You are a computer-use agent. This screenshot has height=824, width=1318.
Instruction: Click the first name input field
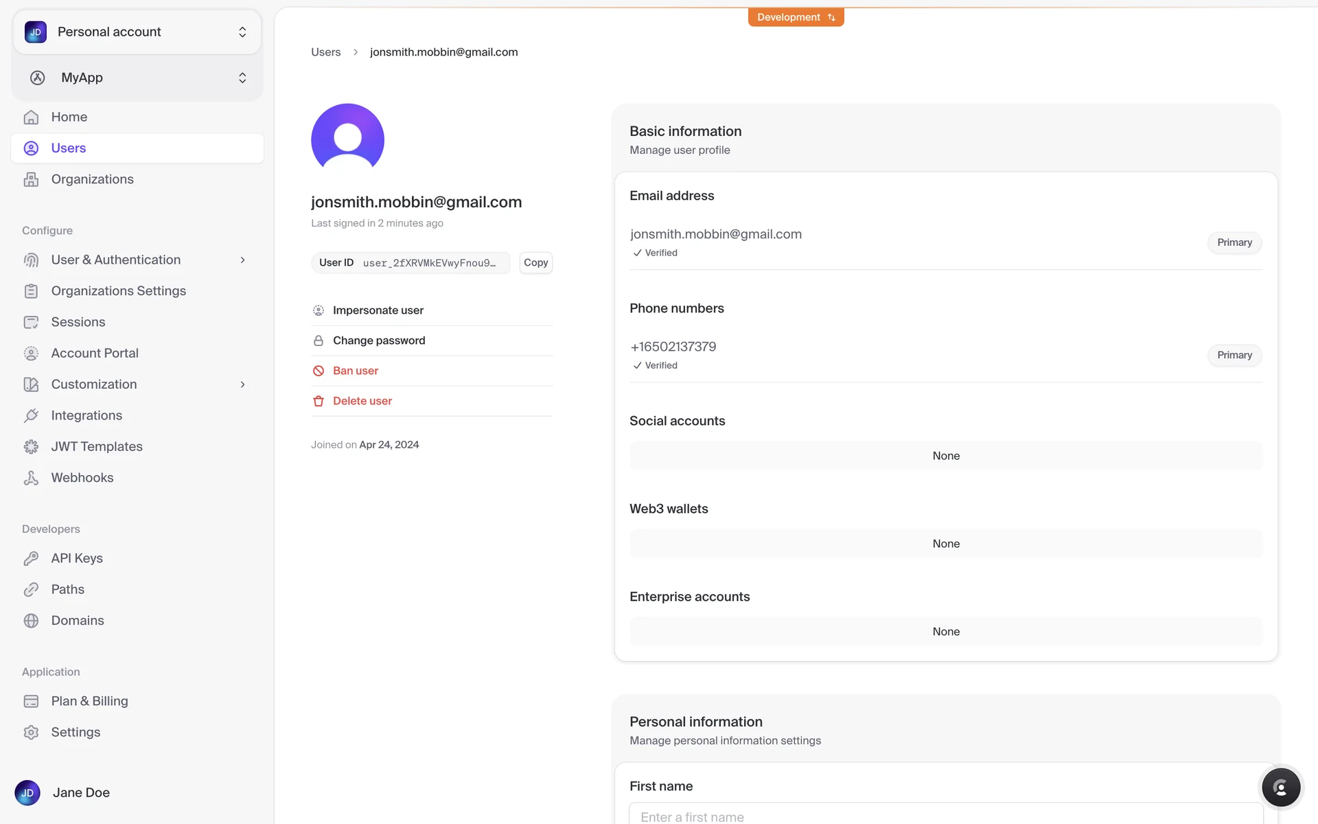click(945, 816)
